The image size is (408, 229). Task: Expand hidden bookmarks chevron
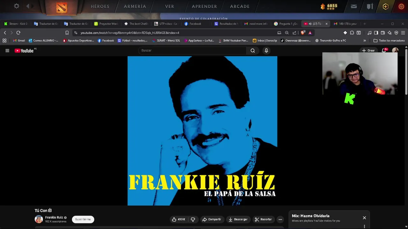click(364, 40)
